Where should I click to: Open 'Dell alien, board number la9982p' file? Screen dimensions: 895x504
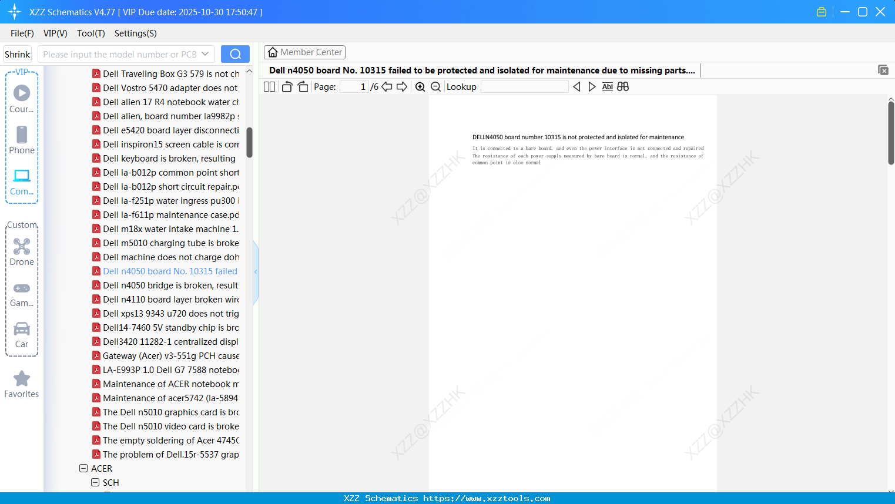[165, 116]
